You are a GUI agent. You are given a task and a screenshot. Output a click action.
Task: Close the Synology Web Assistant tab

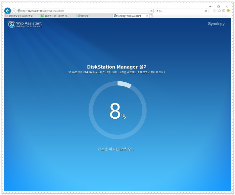[147, 16]
